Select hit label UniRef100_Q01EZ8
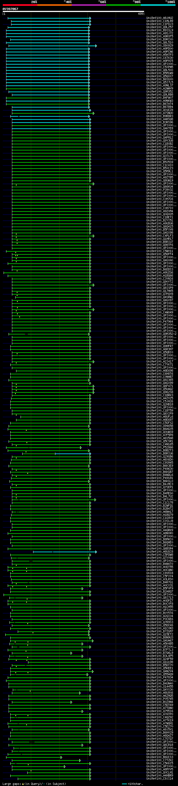This screenshot has width=178, height=786. (160, 110)
